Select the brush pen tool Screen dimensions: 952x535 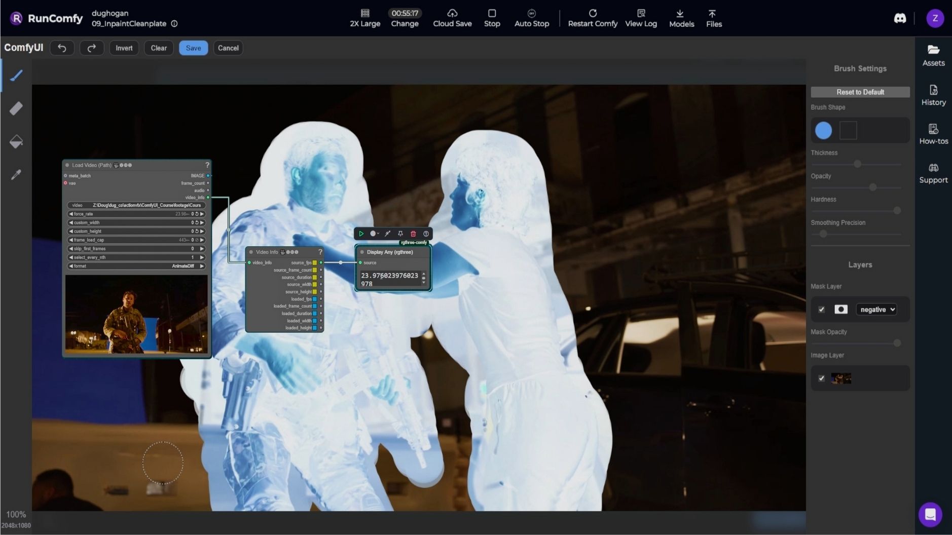(x=16, y=75)
